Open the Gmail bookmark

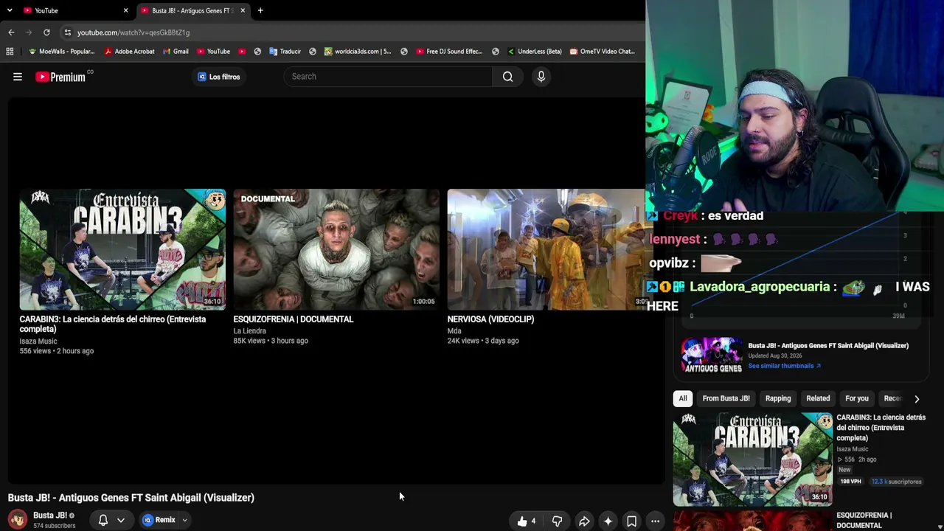tap(175, 52)
